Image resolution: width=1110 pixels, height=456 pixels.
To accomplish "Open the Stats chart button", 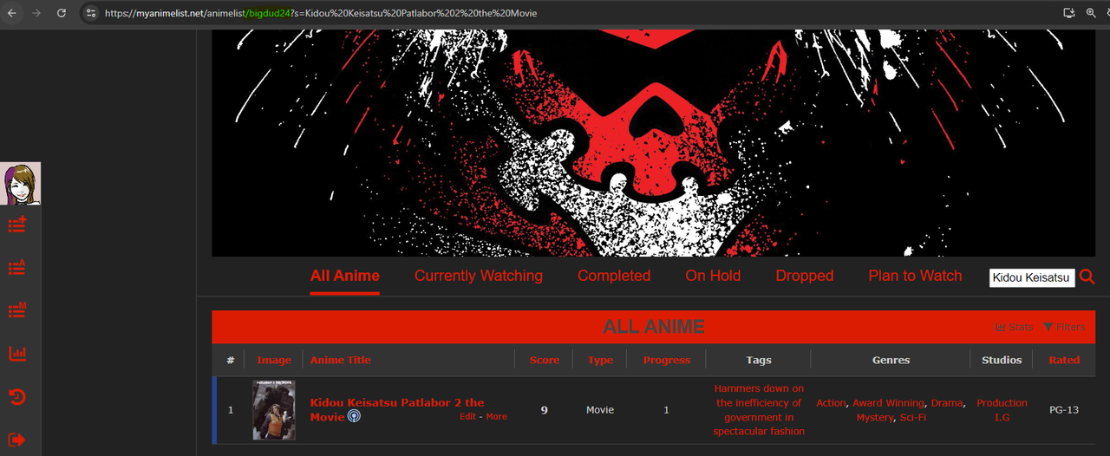I will [x=1014, y=327].
